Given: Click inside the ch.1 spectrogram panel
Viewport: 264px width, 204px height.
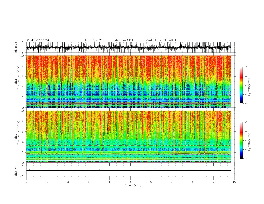Looking at the screenshot, I should coord(128,81).
